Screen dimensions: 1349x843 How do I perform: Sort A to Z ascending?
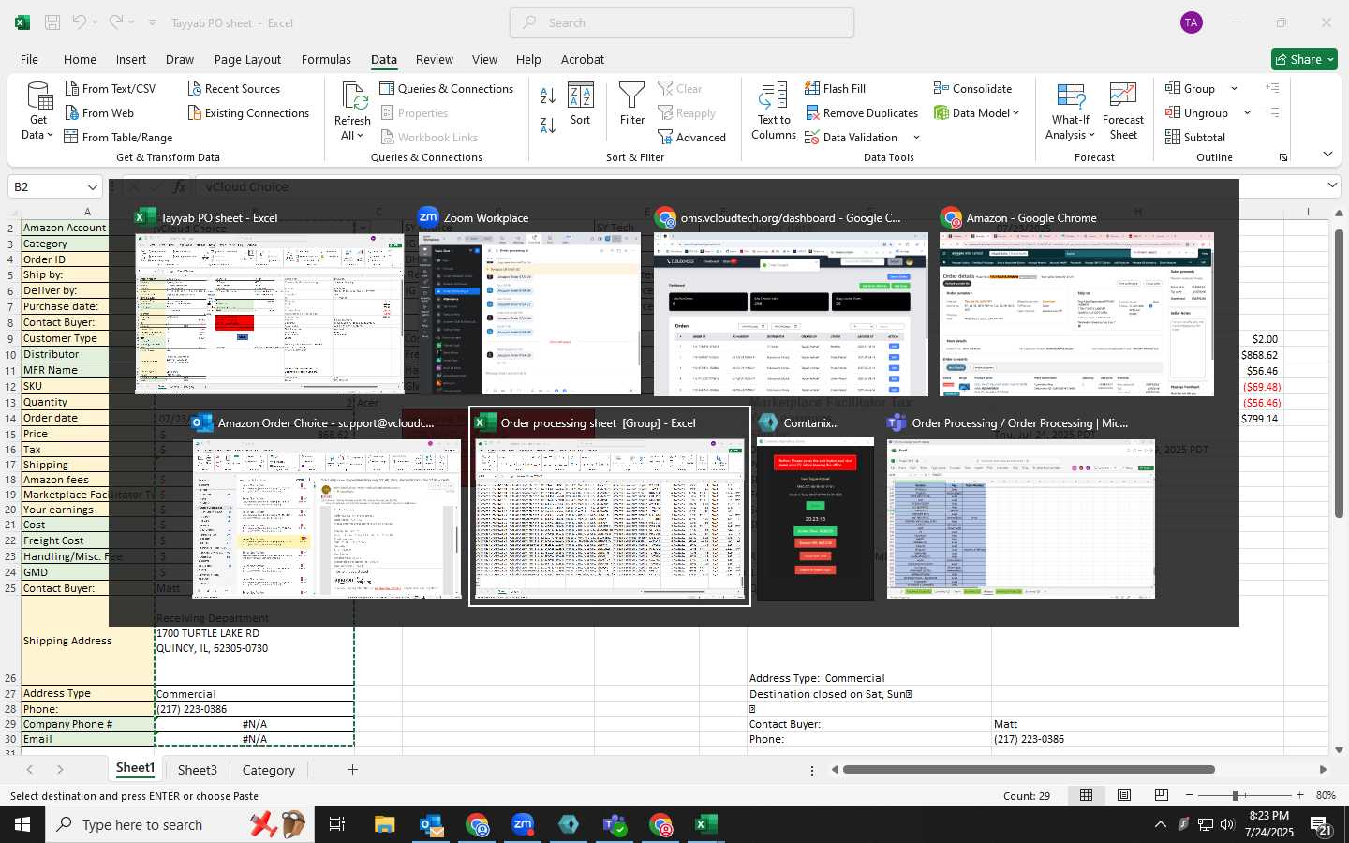(548, 95)
